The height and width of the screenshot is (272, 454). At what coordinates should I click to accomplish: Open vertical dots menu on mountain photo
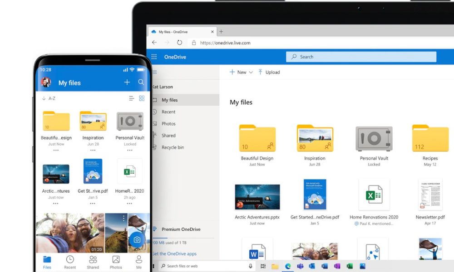coord(123,218)
